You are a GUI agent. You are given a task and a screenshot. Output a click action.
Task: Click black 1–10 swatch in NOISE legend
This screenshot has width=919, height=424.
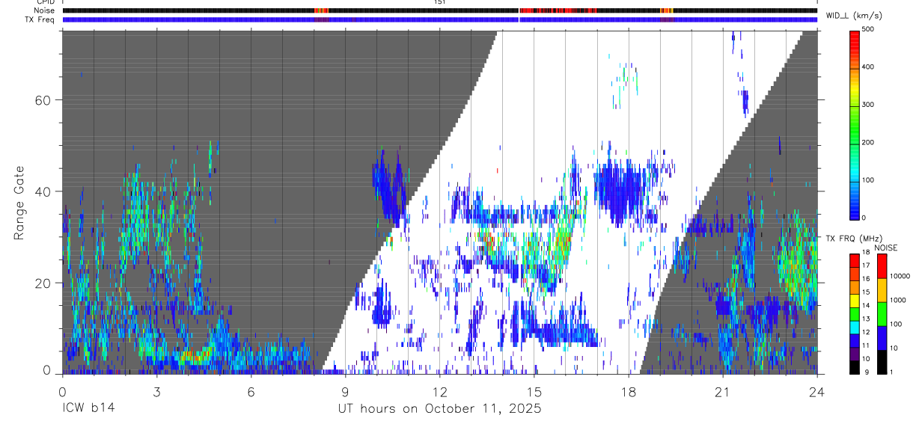coord(882,361)
